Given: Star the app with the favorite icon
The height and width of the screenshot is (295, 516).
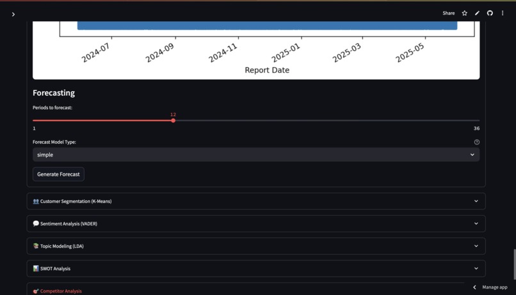Looking at the screenshot, I should [x=464, y=13].
